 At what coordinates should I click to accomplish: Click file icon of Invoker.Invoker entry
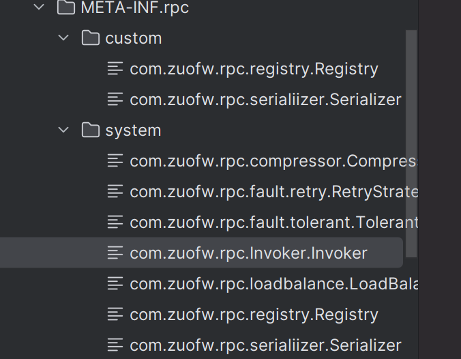[115, 253]
